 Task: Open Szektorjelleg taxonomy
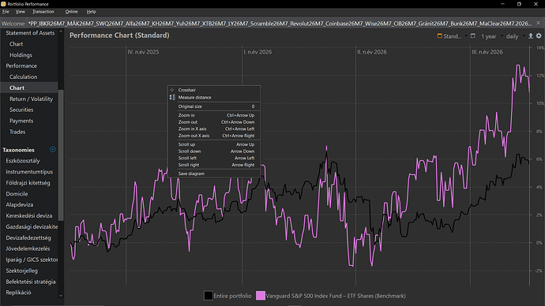pos(21,271)
